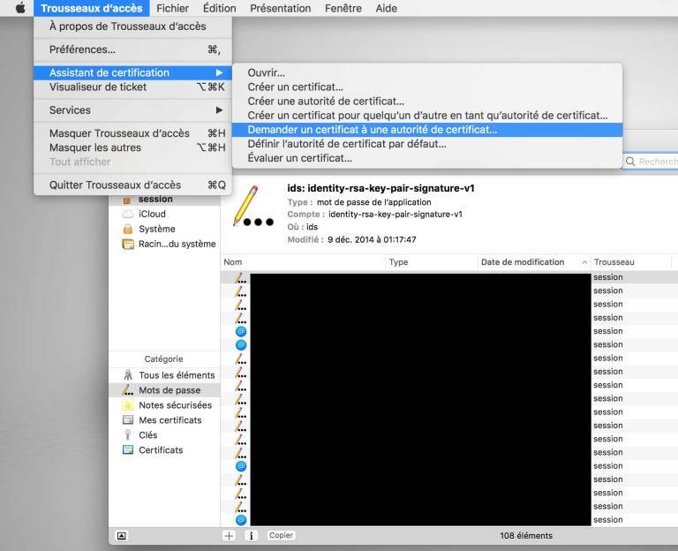678x551 pixels.
Task: Choose the Notes sécurisées category
Action: coord(174,405)
